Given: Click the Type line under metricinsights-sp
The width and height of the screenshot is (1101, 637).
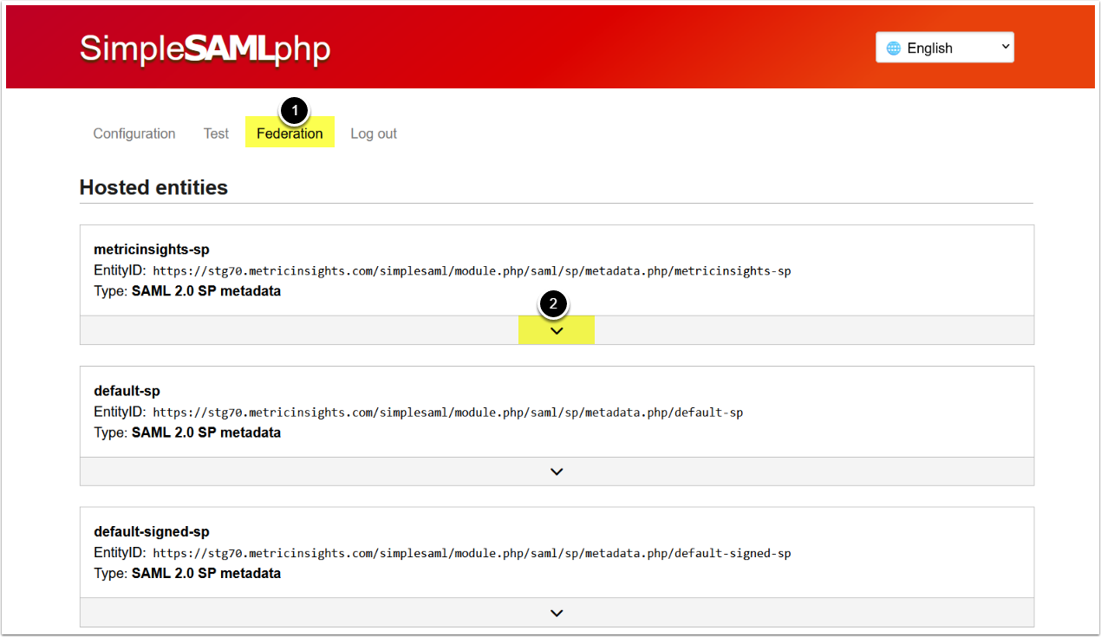Looking at the screenshot, I should 187,291.
